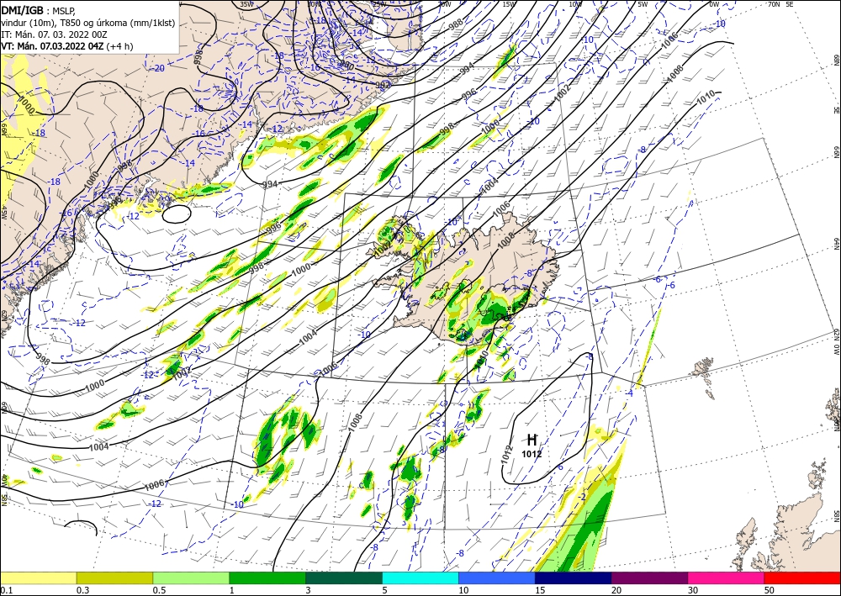841x596 pixels.
Task: Click the '50' legend scale value
Action: pyautogui.click(x=770, y=590)
